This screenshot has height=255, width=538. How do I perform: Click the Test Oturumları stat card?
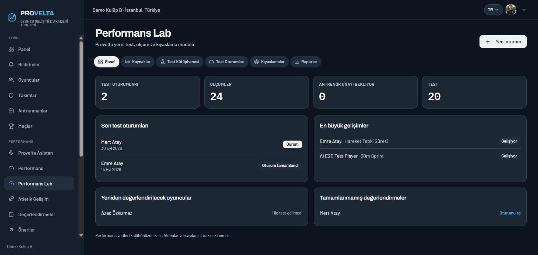147,92
